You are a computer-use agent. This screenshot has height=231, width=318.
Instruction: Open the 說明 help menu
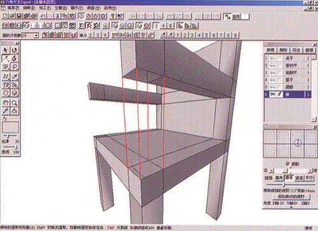(111, 8)
